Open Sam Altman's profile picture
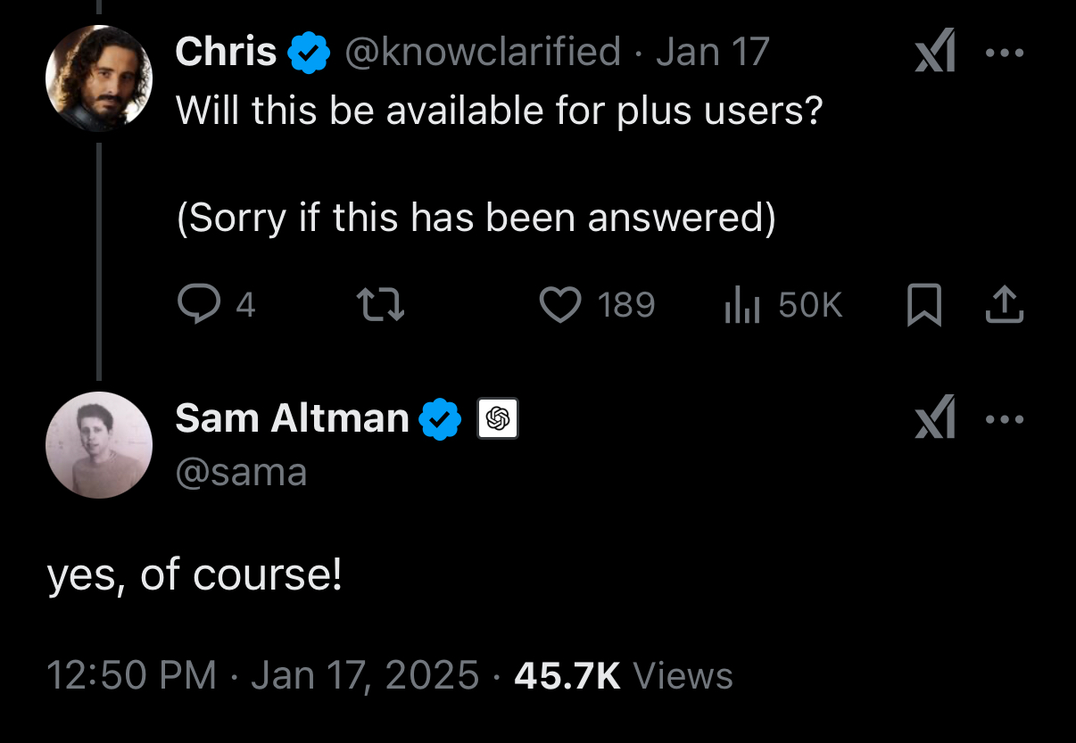 [98, 444]
